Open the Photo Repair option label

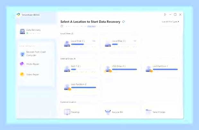(33, 64)
